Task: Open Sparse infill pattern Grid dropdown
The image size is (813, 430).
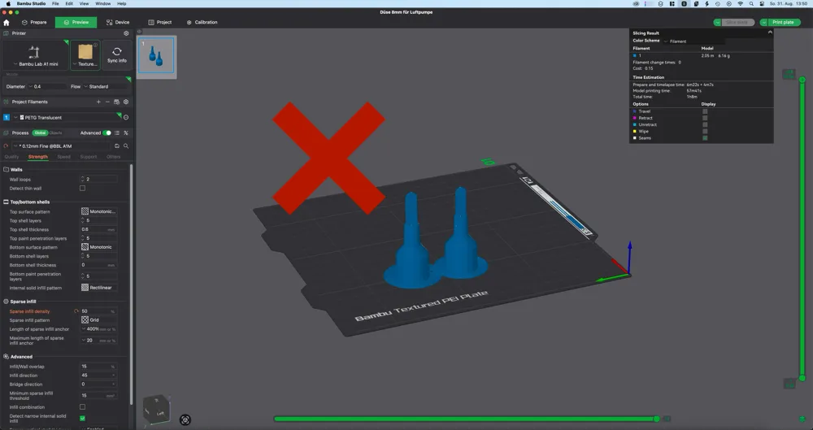Action: click(x=98, y=320)
